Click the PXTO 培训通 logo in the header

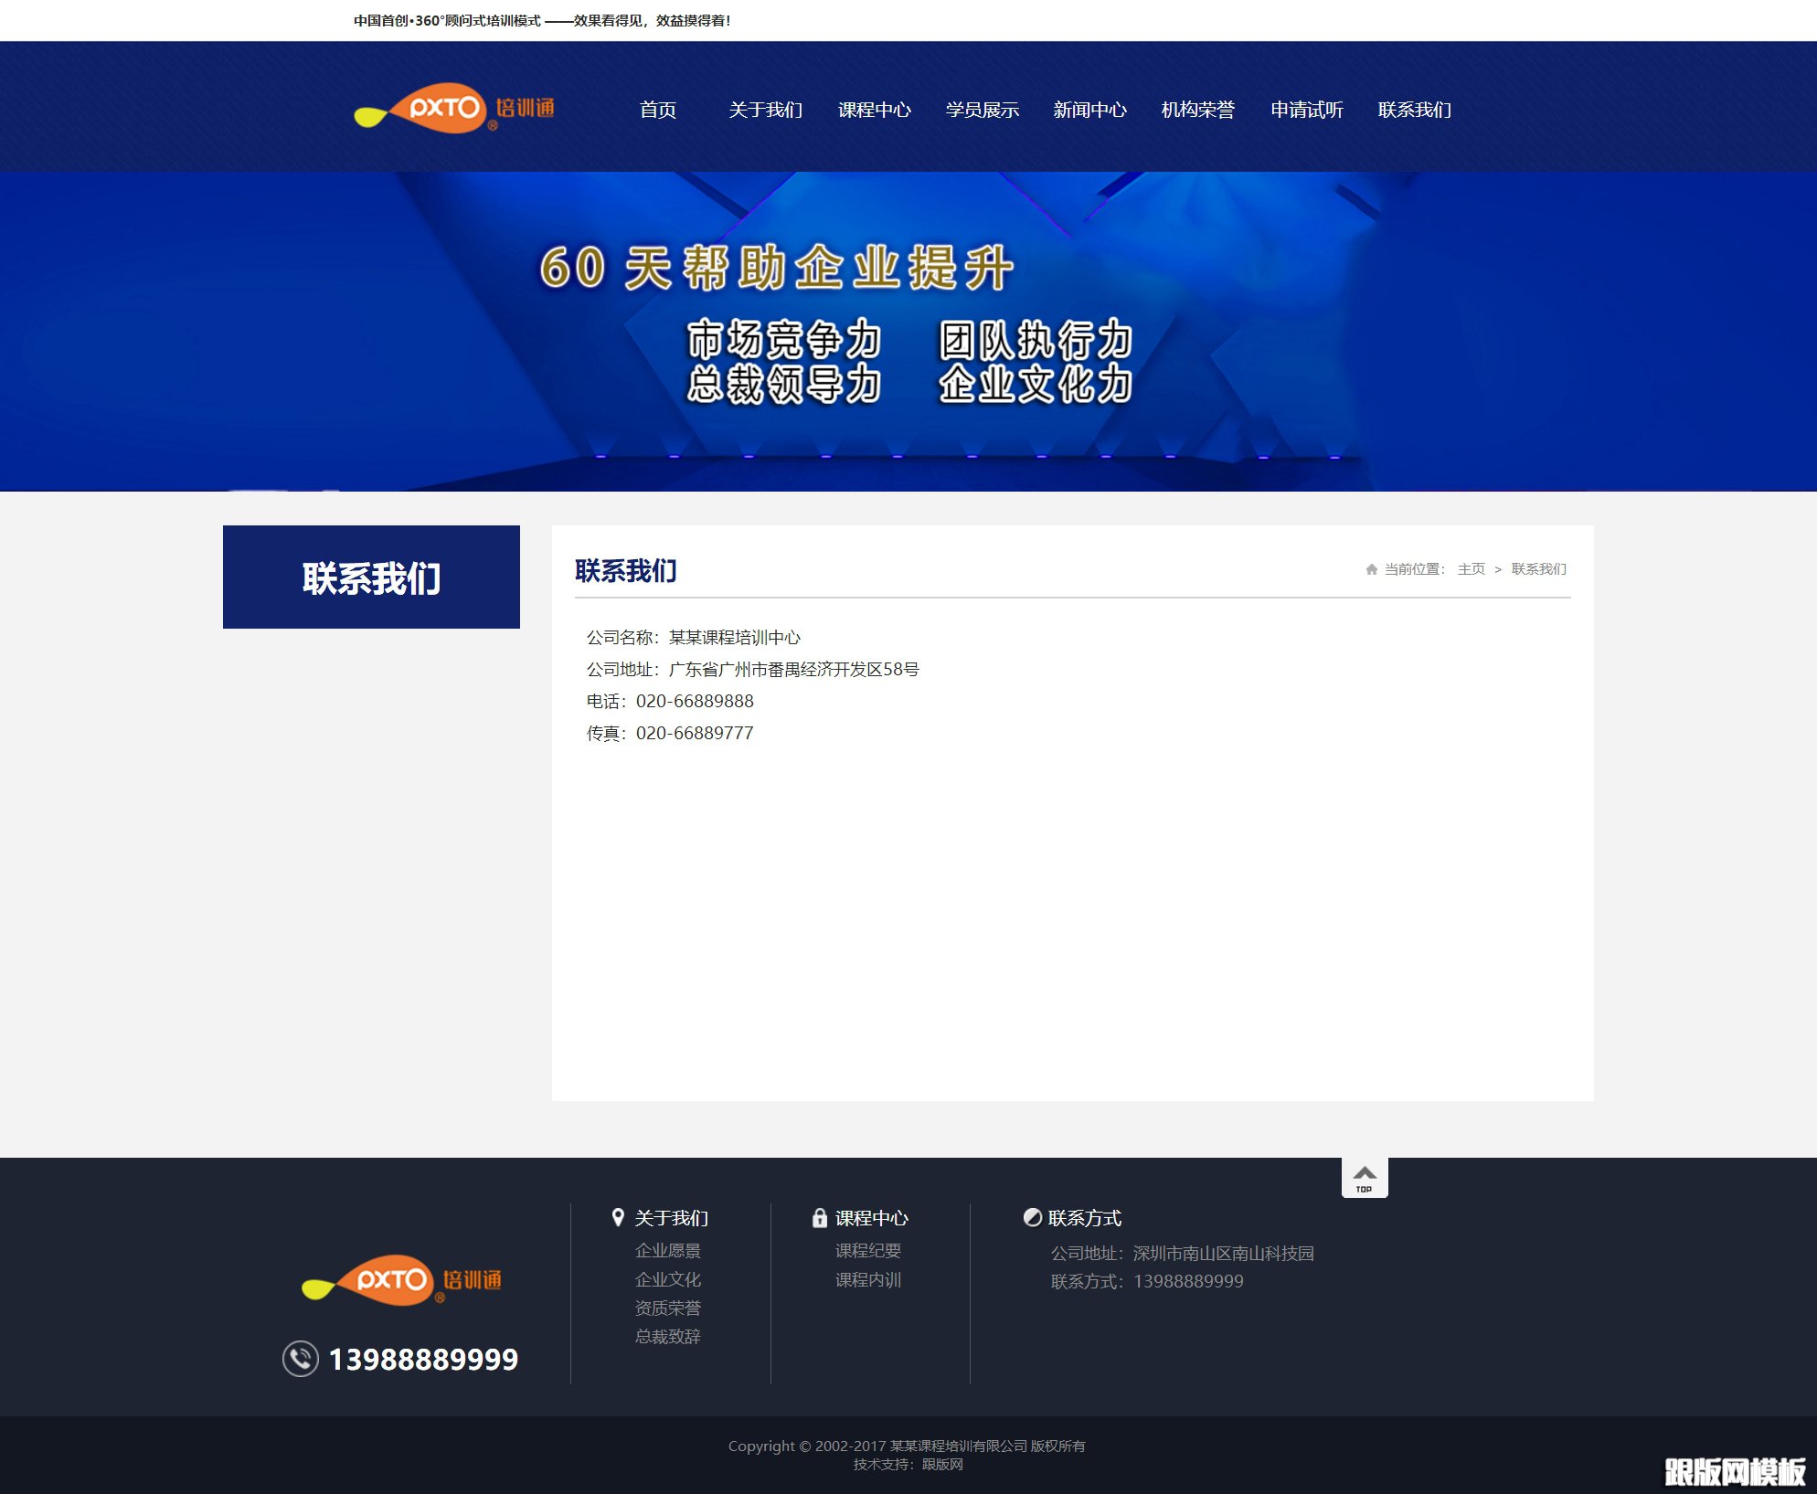point(457,109)
